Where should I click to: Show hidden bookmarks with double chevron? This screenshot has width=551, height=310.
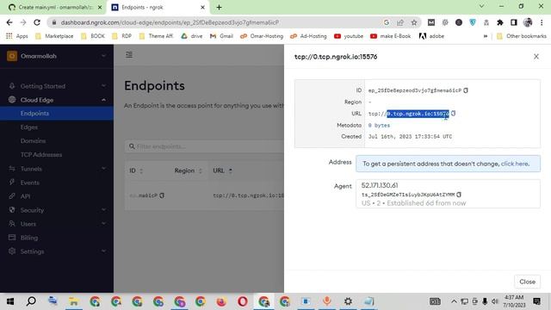tap(486, 36)
